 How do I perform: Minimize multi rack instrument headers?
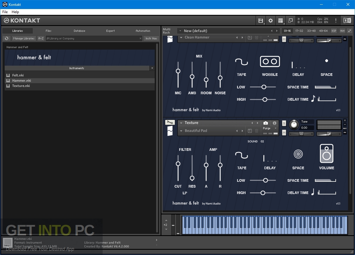[350, 31]
